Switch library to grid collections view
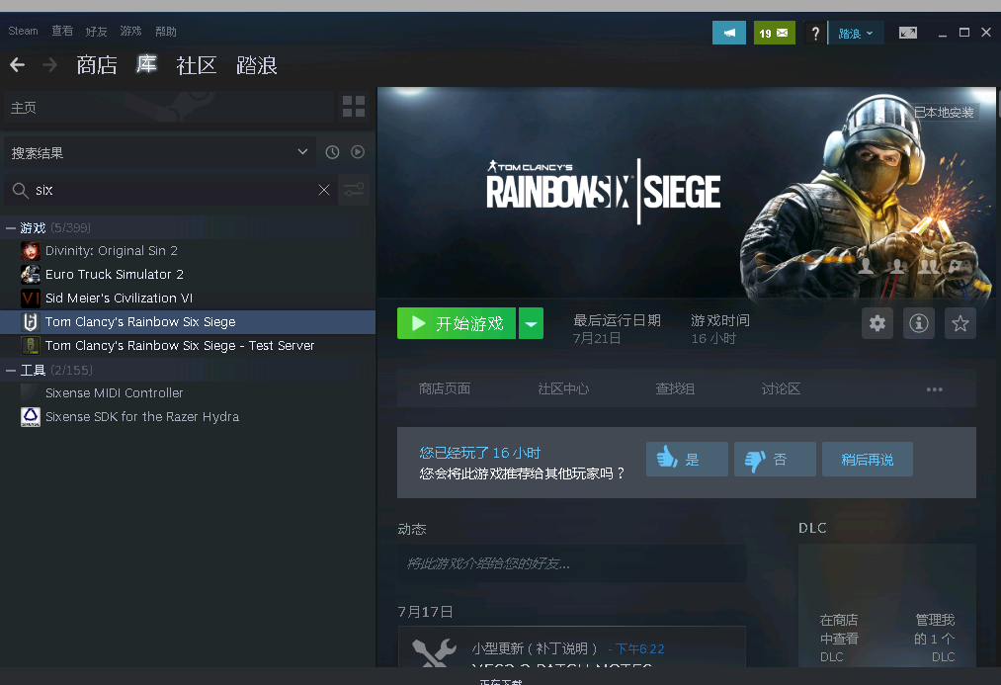The width and height of the screenshot is (1001, 685). tap(354, 107)
